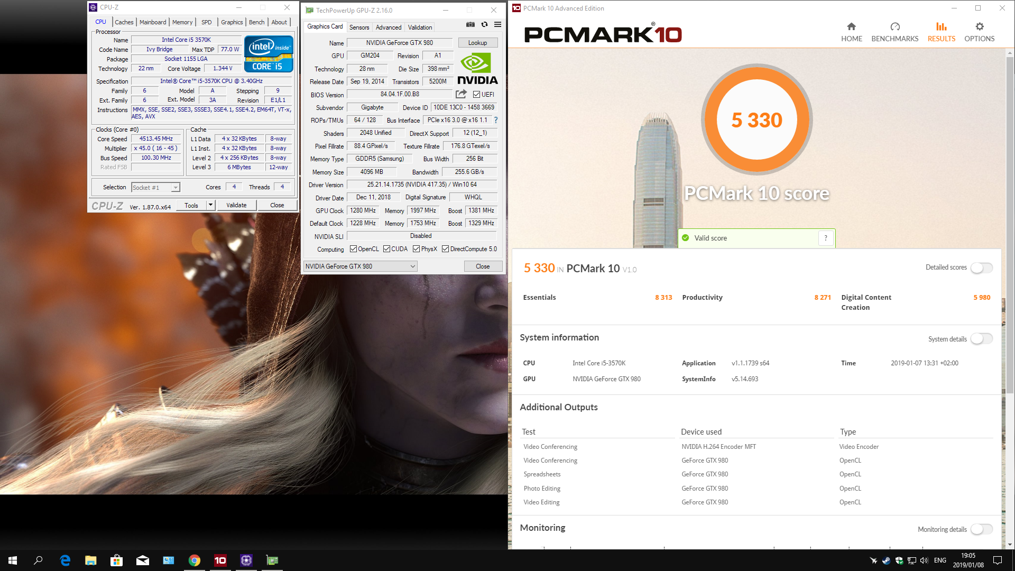Click the Close button in CPU-Z
This screenshot has width=1015, height=571.
[277, 205]
